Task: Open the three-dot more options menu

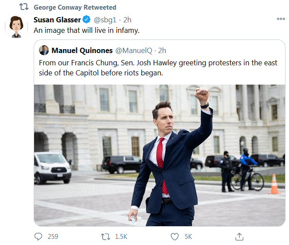Action: pyautogui.click(x=281, y=19)
